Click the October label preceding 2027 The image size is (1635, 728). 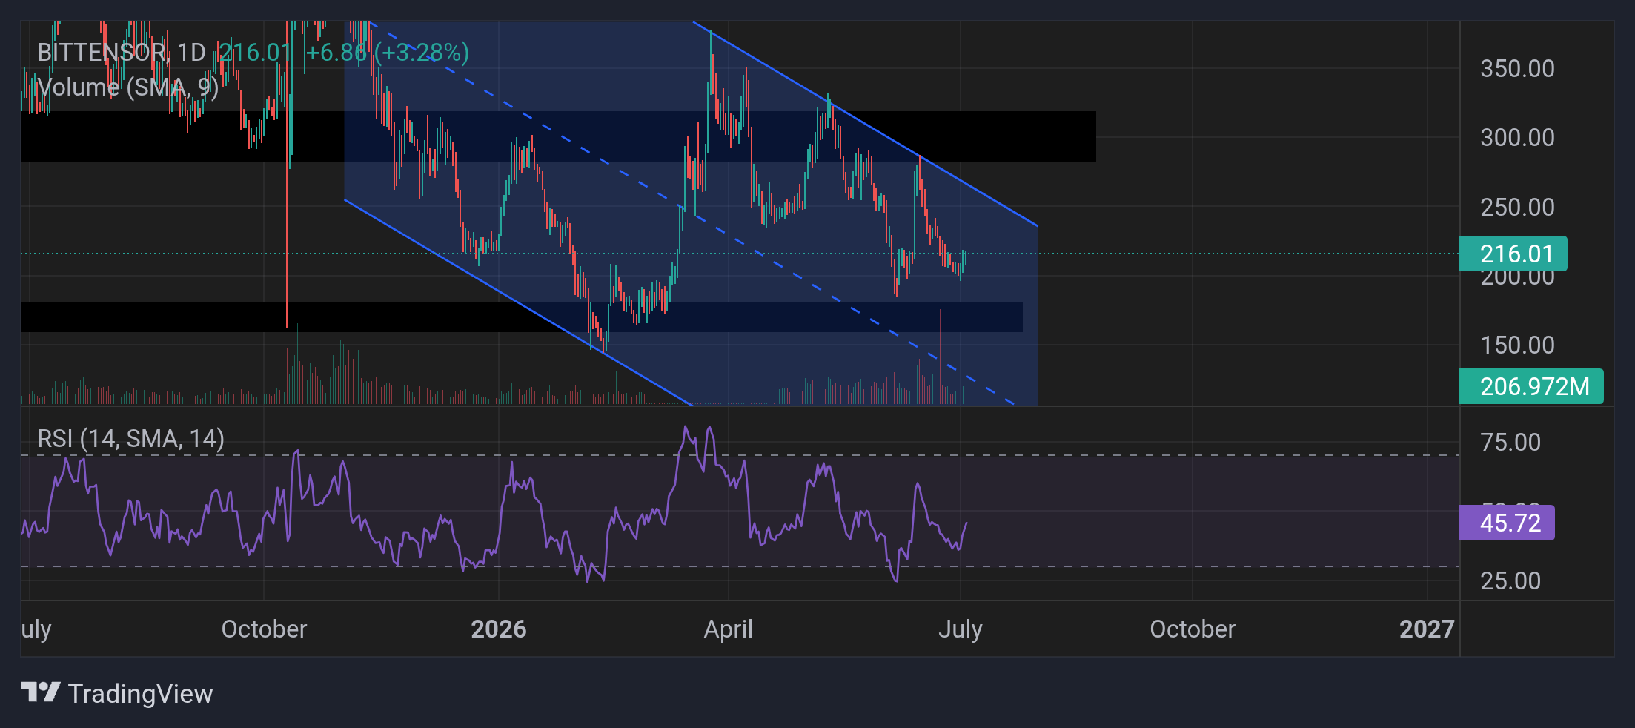coord(1193,629)
